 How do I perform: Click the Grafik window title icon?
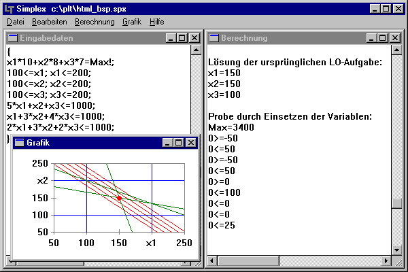(18, 143)
